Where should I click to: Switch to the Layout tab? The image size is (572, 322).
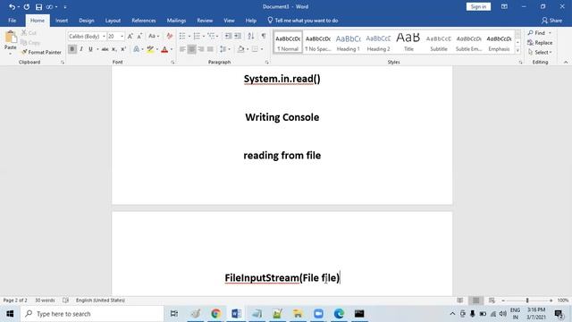click(x=113, y=21)
